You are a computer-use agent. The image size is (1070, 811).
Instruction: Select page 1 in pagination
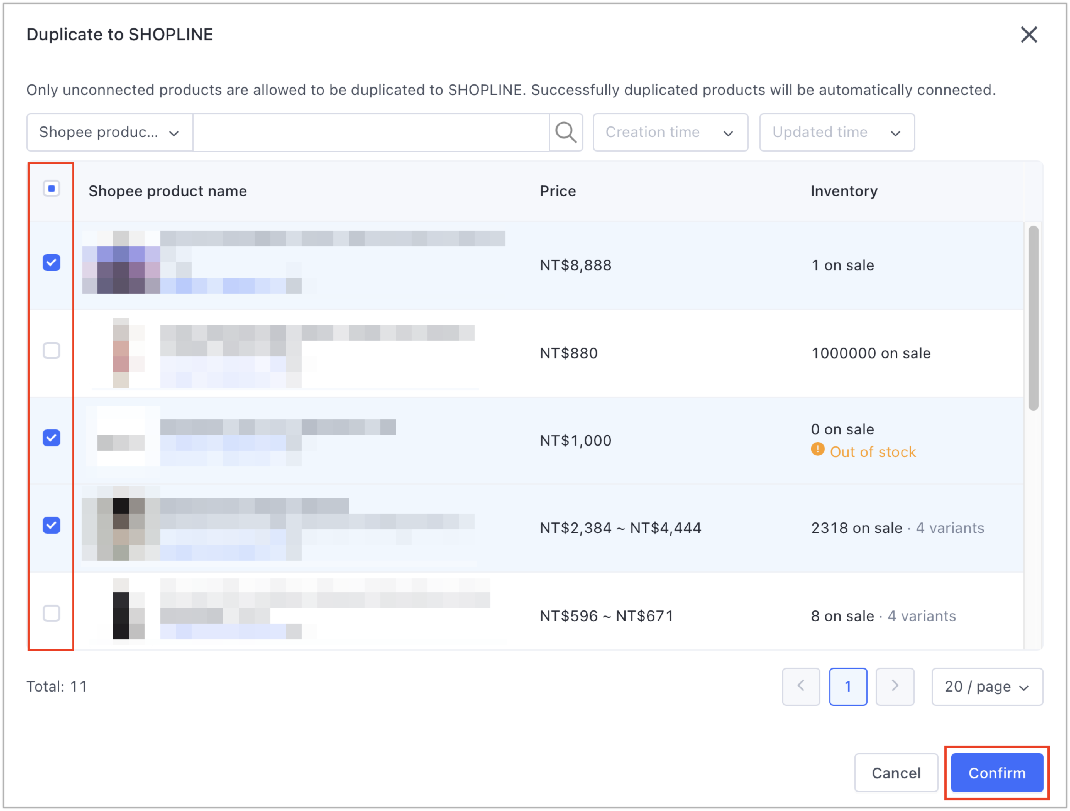[x=848, y=687]
